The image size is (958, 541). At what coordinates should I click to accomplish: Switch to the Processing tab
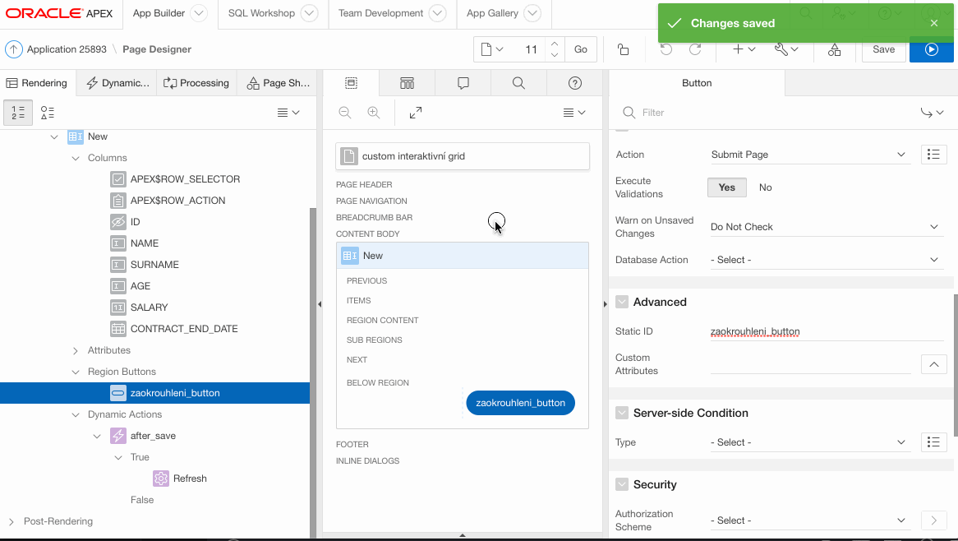point(196,83)
